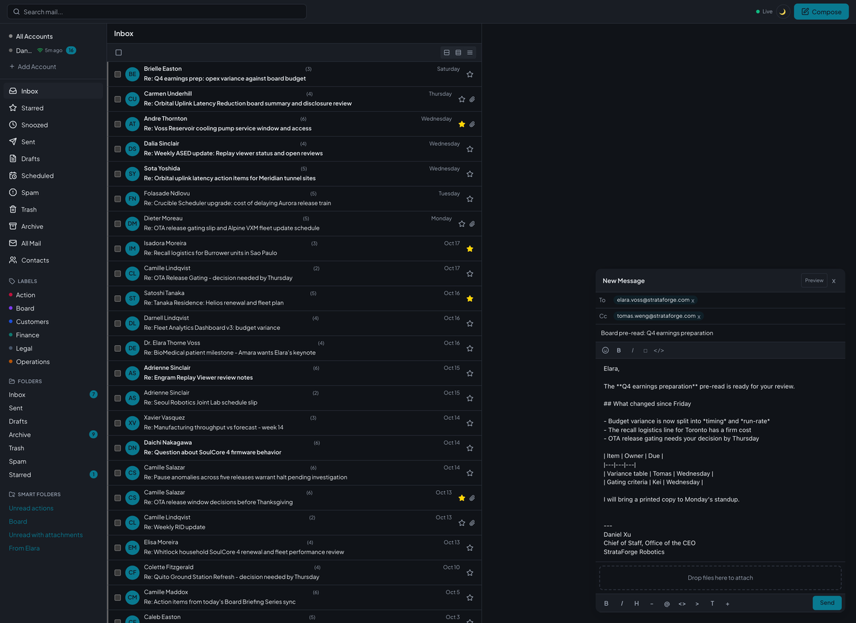Switch to the plain lines list view icon
Screen dimensions: 856x623
470,53
